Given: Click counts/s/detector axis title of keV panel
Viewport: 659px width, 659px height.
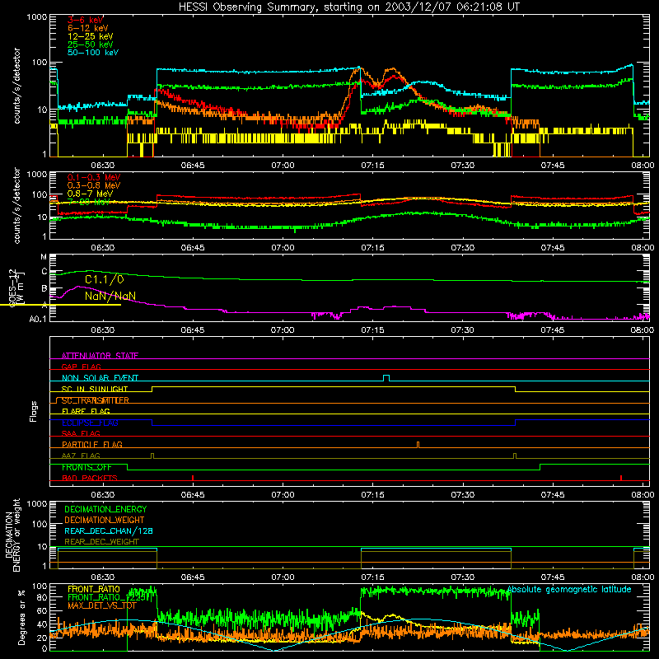Looking at the screenshot, I should (16, 86).
